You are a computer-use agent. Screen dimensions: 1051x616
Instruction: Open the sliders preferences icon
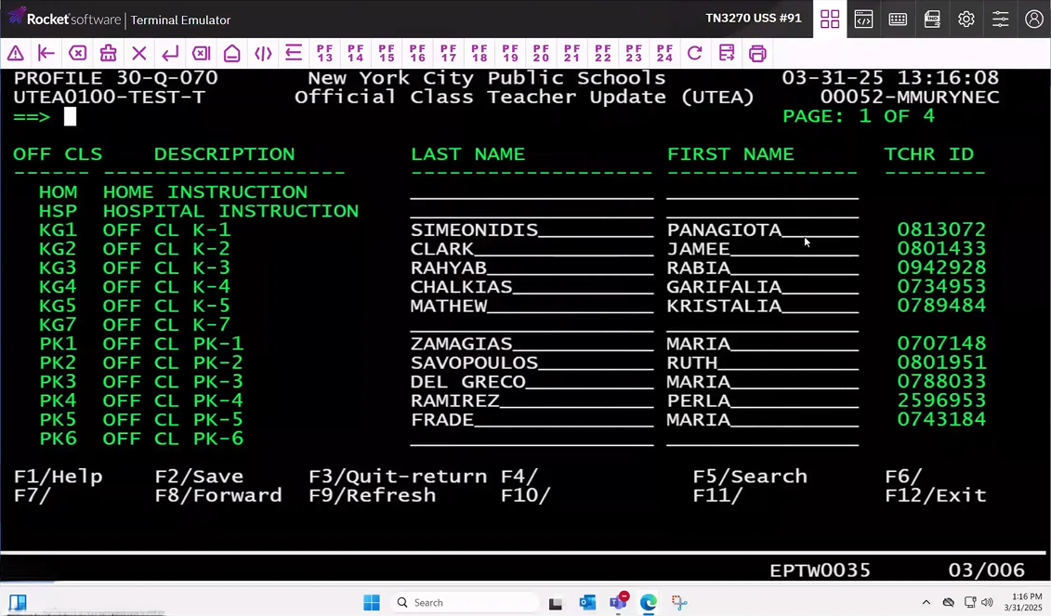coord(1000,20)
